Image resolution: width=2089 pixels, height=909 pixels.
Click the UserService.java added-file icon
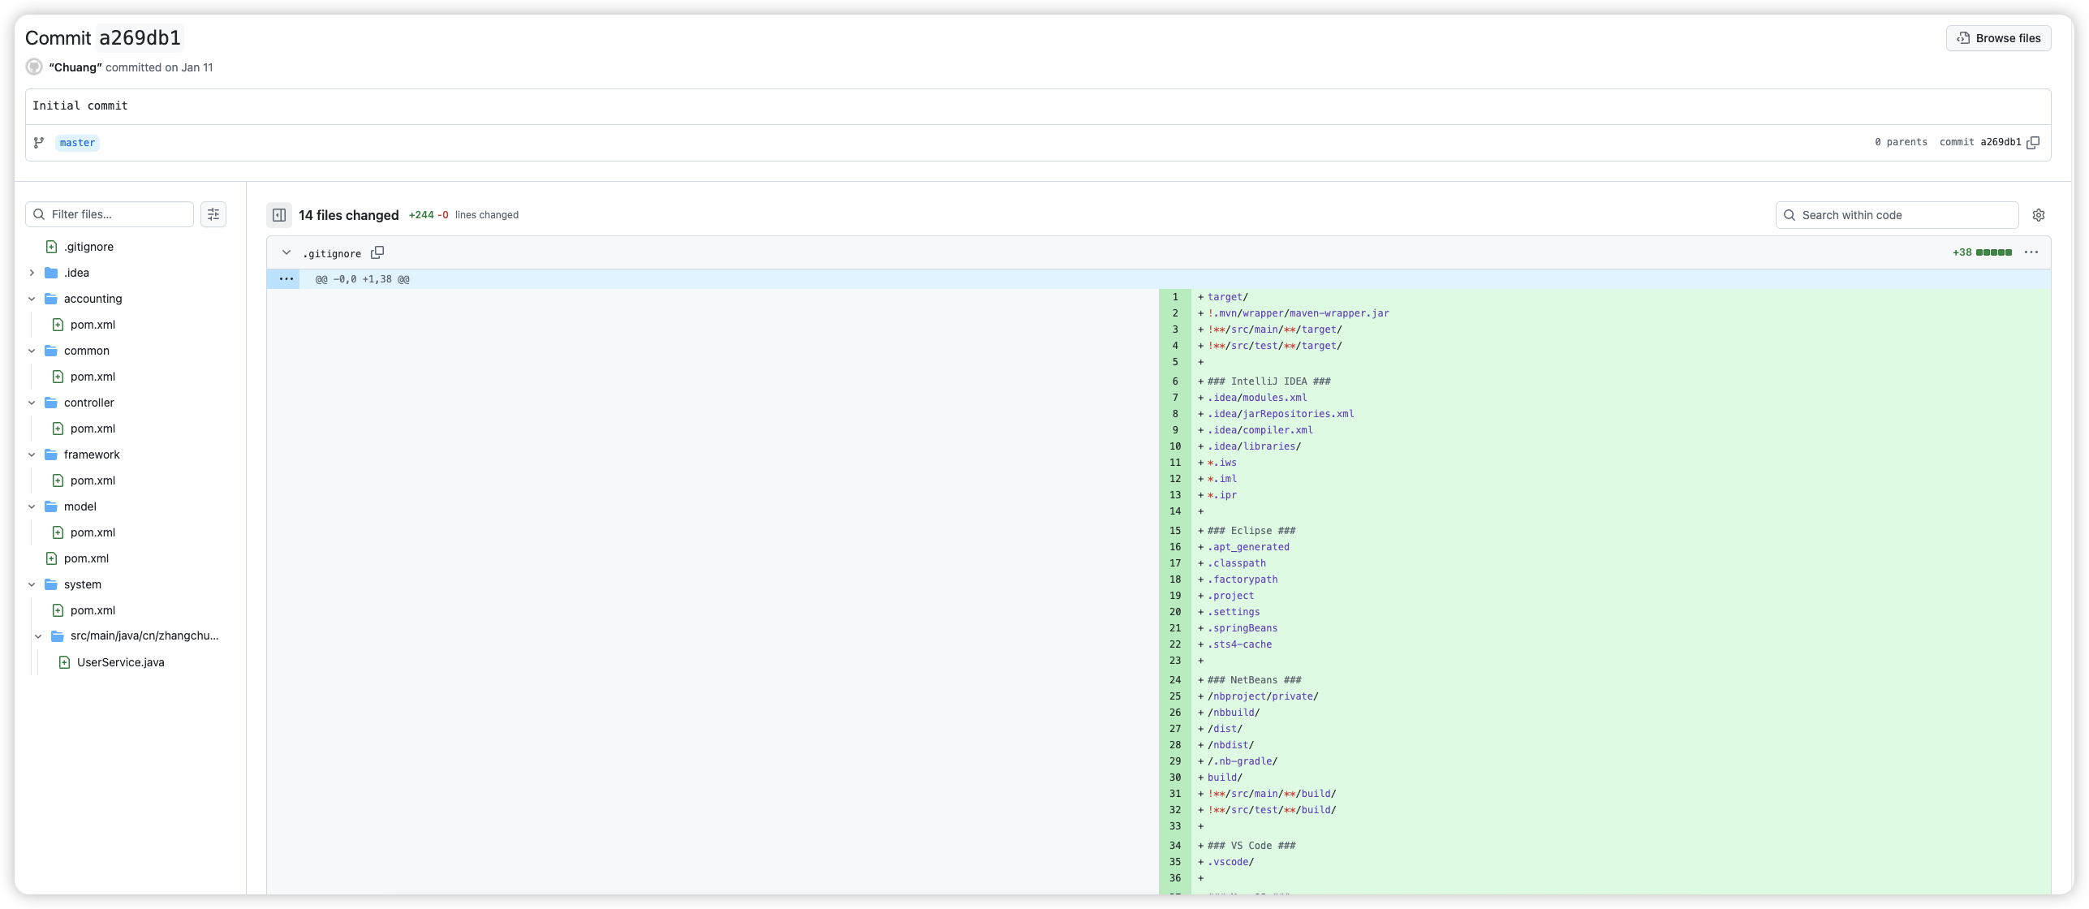[x=65, y=662]
